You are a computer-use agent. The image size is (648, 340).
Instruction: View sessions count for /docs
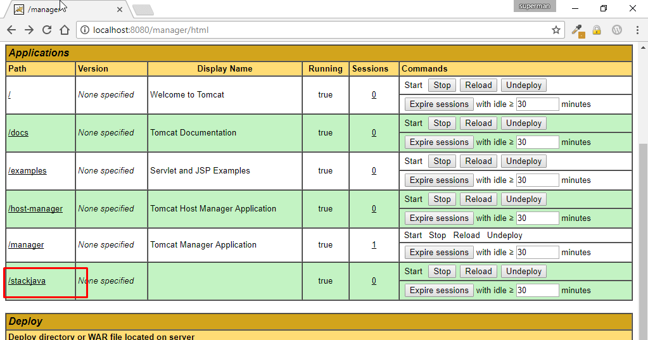coord(374,132)
